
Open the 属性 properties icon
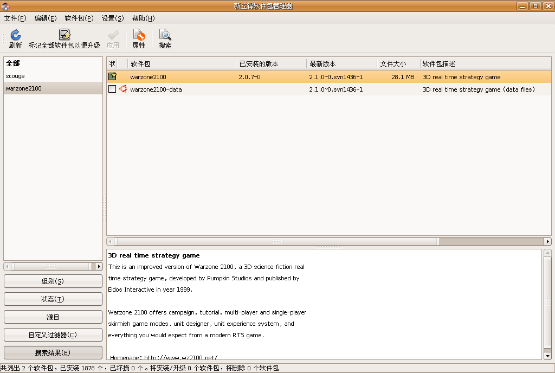139,35
